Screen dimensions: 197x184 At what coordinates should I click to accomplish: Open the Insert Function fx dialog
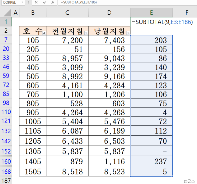53,2
